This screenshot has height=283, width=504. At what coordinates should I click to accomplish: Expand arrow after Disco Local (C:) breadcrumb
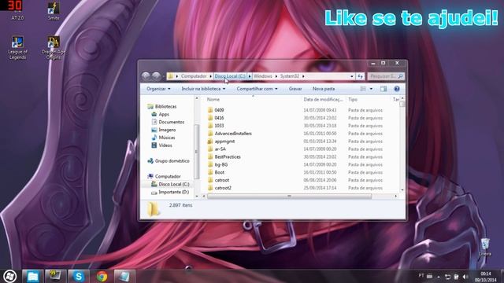[x=250, y=76]
